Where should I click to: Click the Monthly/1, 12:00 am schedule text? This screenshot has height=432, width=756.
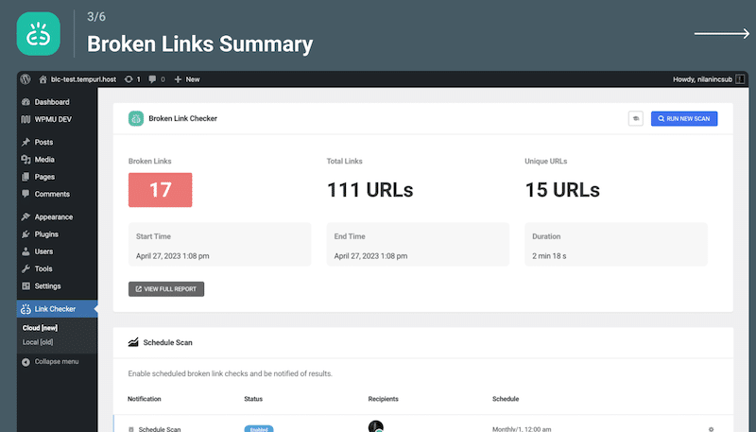522,429
